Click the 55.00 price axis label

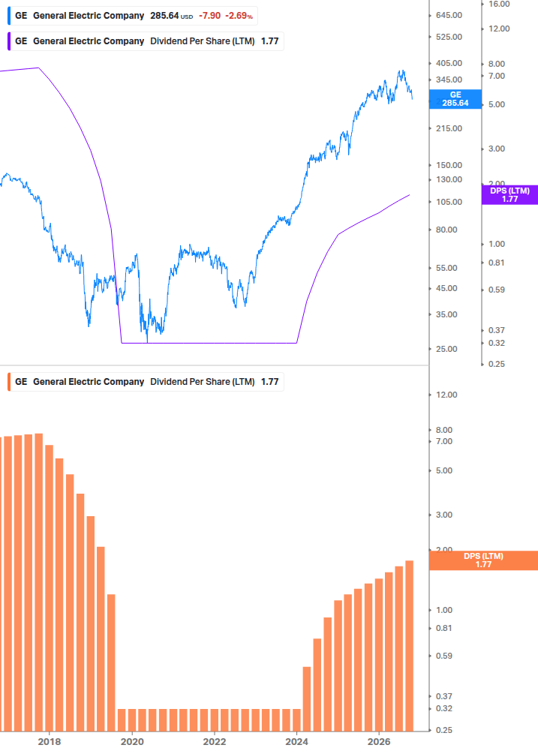446,269
